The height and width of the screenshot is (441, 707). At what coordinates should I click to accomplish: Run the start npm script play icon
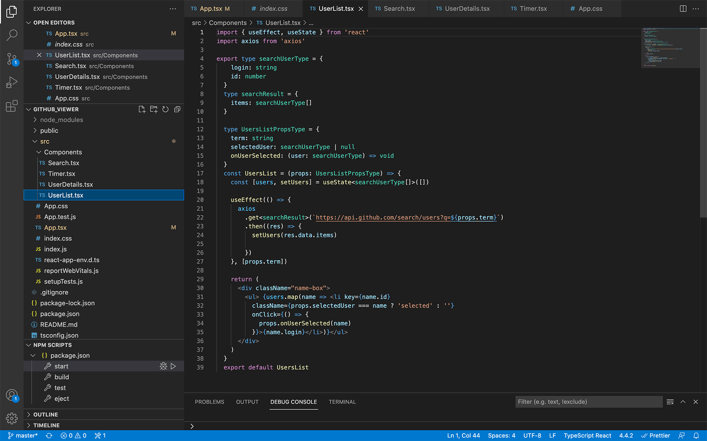174,366
